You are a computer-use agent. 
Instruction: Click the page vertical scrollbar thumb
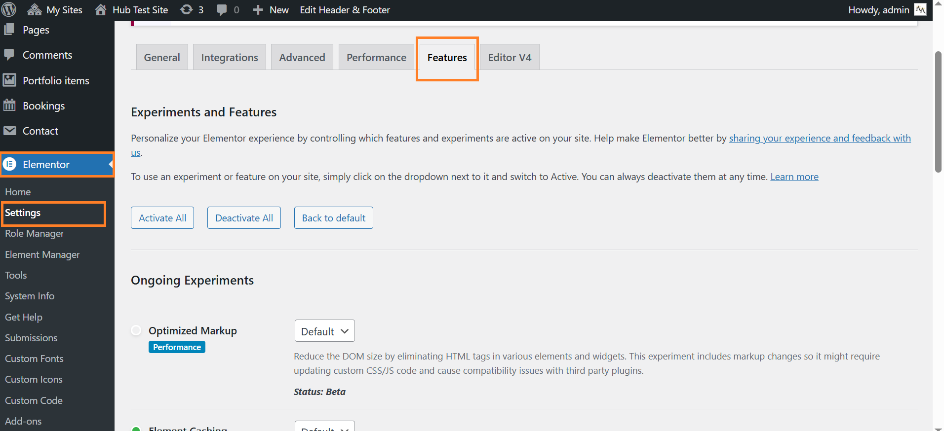[x=938, y=111]
